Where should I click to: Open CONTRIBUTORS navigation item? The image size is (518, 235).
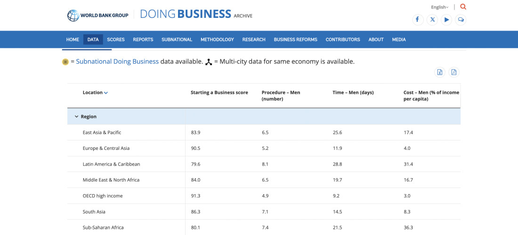point(343,39)
